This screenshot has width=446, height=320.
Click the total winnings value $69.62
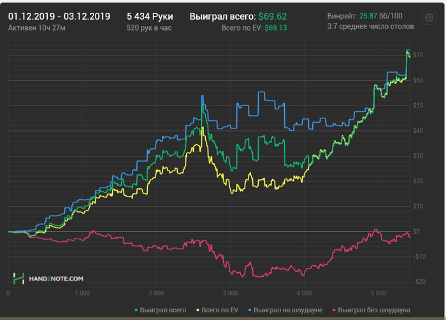click(273, 17)
